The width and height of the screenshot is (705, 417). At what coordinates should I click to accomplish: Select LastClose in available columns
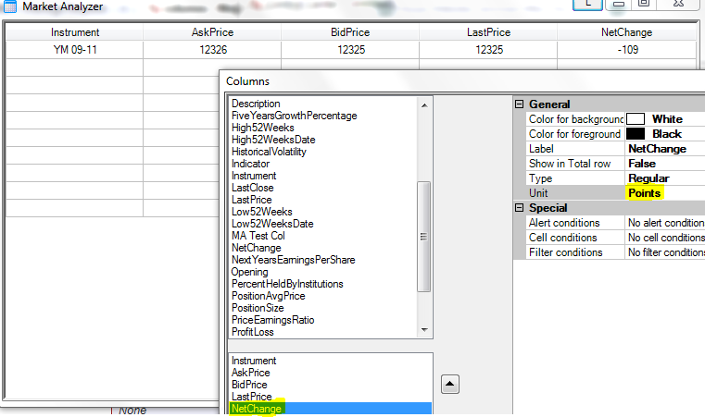coord(252,188)
